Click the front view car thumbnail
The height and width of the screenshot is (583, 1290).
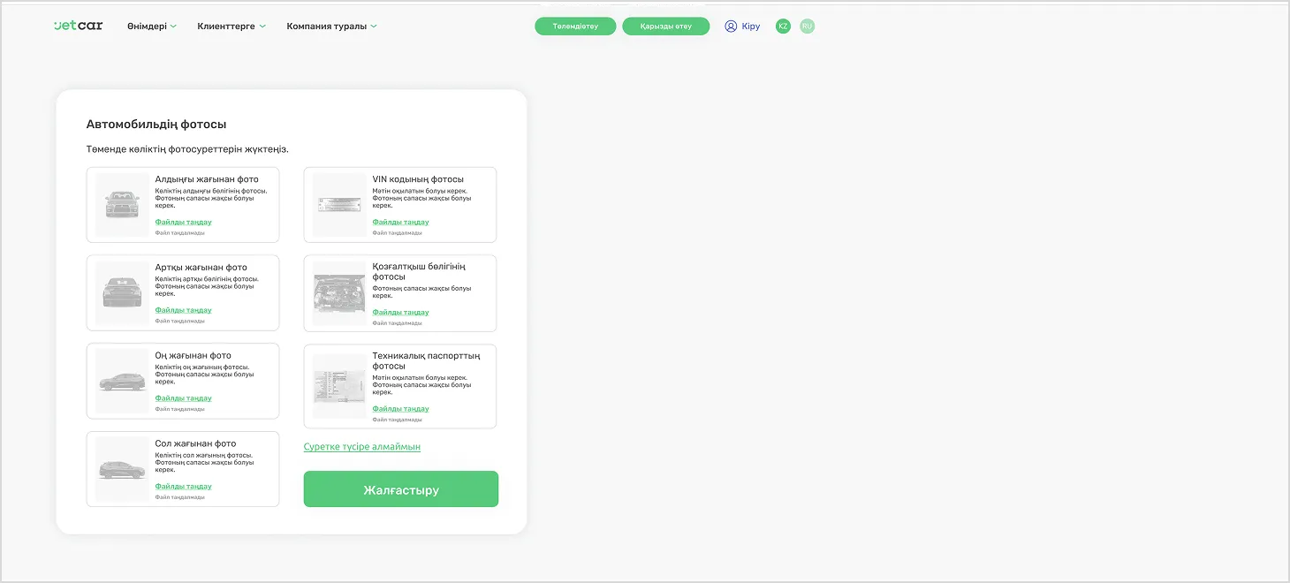(x=122, y=205)
